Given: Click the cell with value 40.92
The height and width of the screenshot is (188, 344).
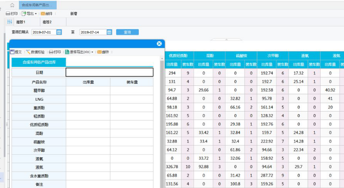Looking at the screenshot, I should tap(330, 90).
